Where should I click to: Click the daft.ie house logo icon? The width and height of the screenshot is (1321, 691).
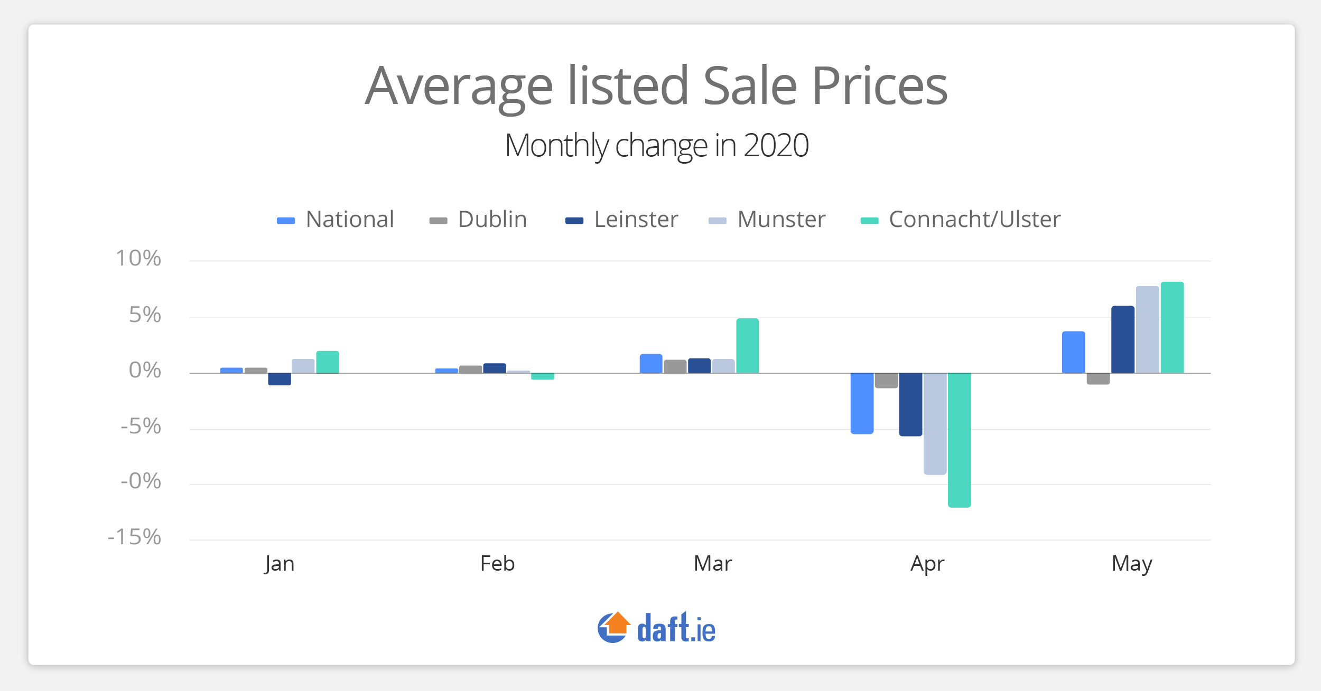click(x=613, y=627)
